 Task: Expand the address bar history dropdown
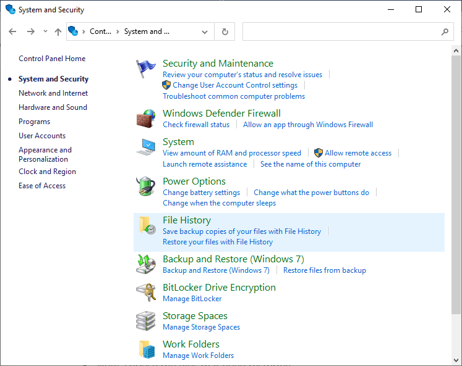(205, 31)
